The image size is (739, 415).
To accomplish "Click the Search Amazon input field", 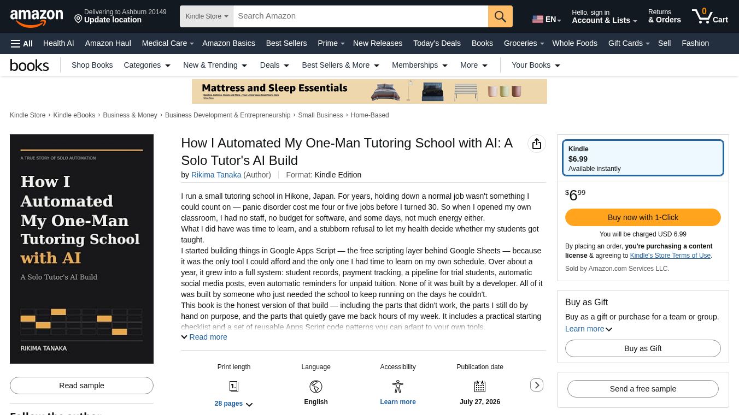I will click(x=361, y=16).
